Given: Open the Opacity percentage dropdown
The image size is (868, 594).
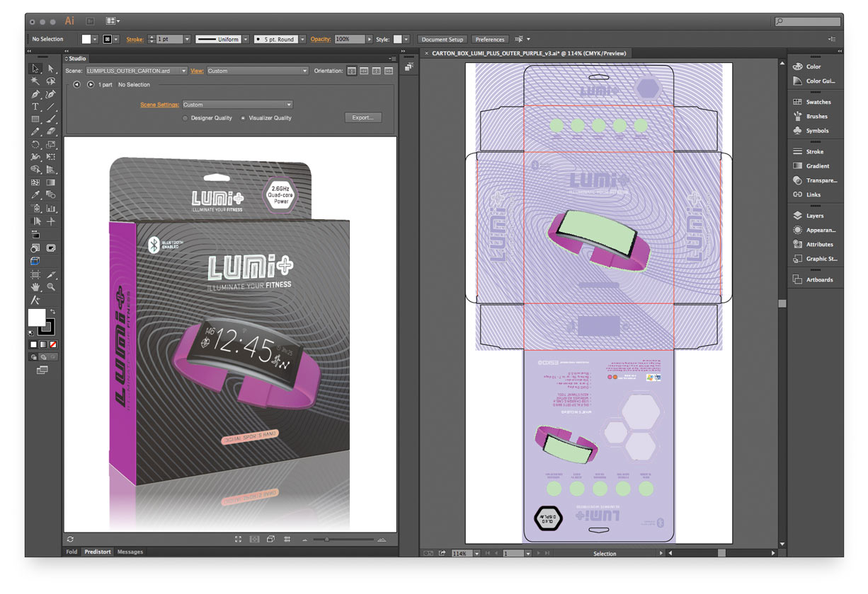Looking at the screenshot, I should [369, 40].
